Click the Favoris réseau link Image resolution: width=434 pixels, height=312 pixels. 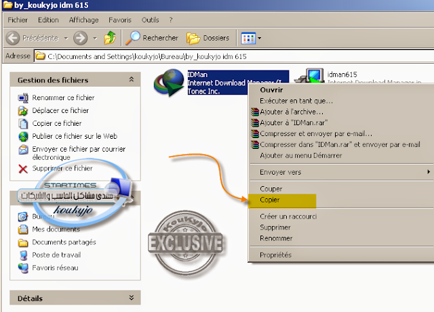click(x=55, y=268)
